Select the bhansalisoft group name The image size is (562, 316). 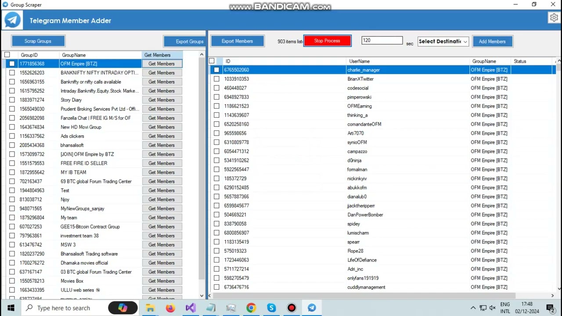tap(72, 145)
